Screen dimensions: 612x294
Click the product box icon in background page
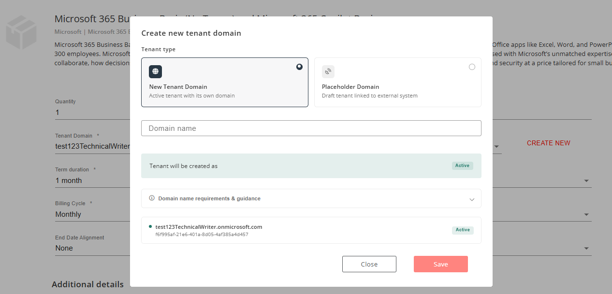pyautogui.click(x=21, y=33)
